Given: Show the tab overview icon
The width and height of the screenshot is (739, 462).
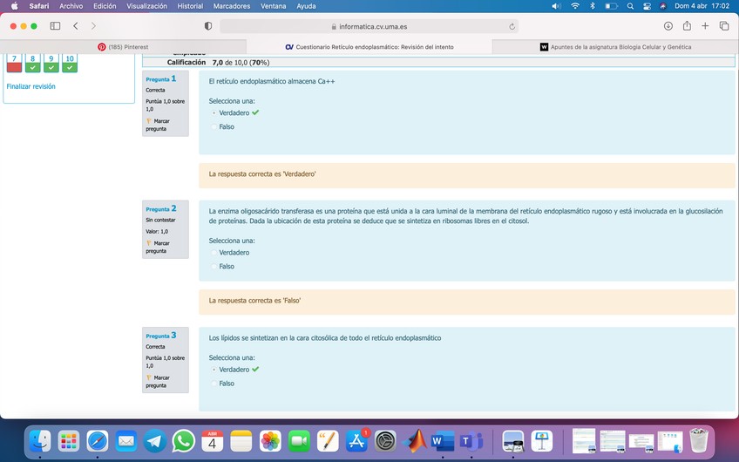Looking at the screenshot, I should [x=724, y=26].
